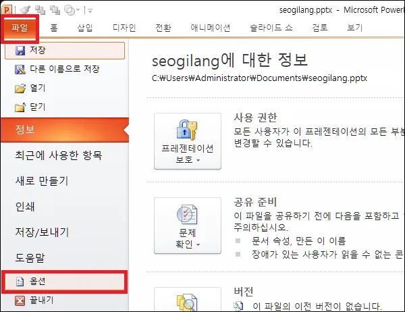
Task: Click the floppy disk 저장 icon
Action: [20, 51]
